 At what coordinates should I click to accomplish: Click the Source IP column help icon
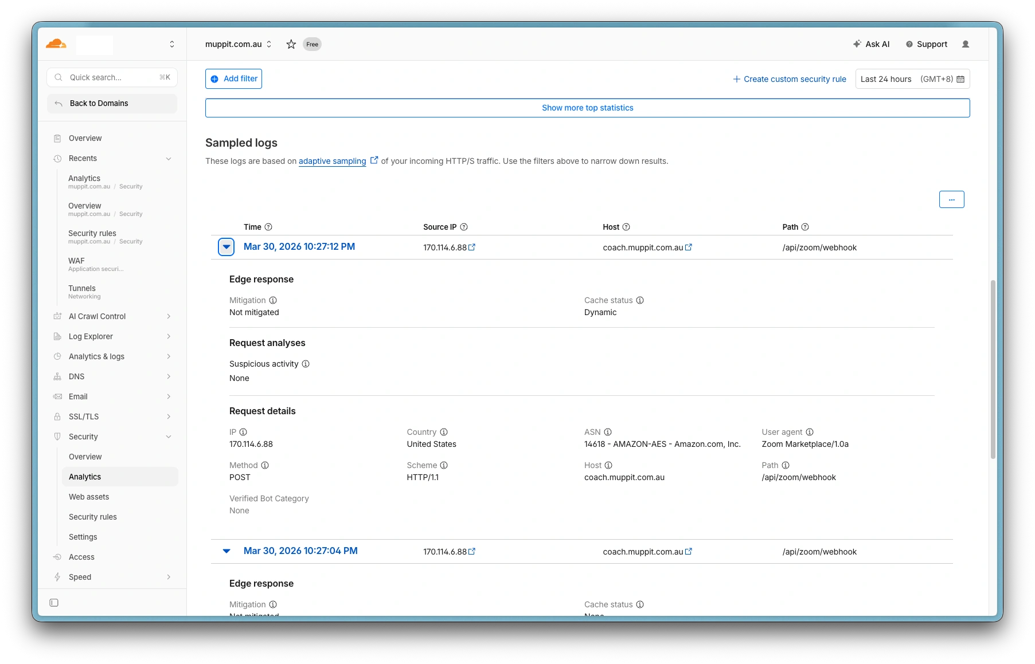coord(464,227)
